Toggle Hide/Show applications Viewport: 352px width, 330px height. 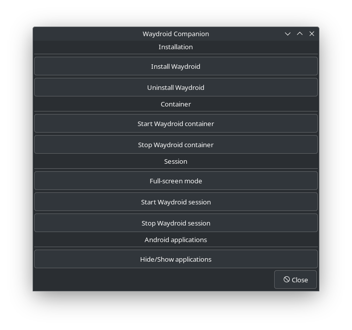(x=176, y=259)
